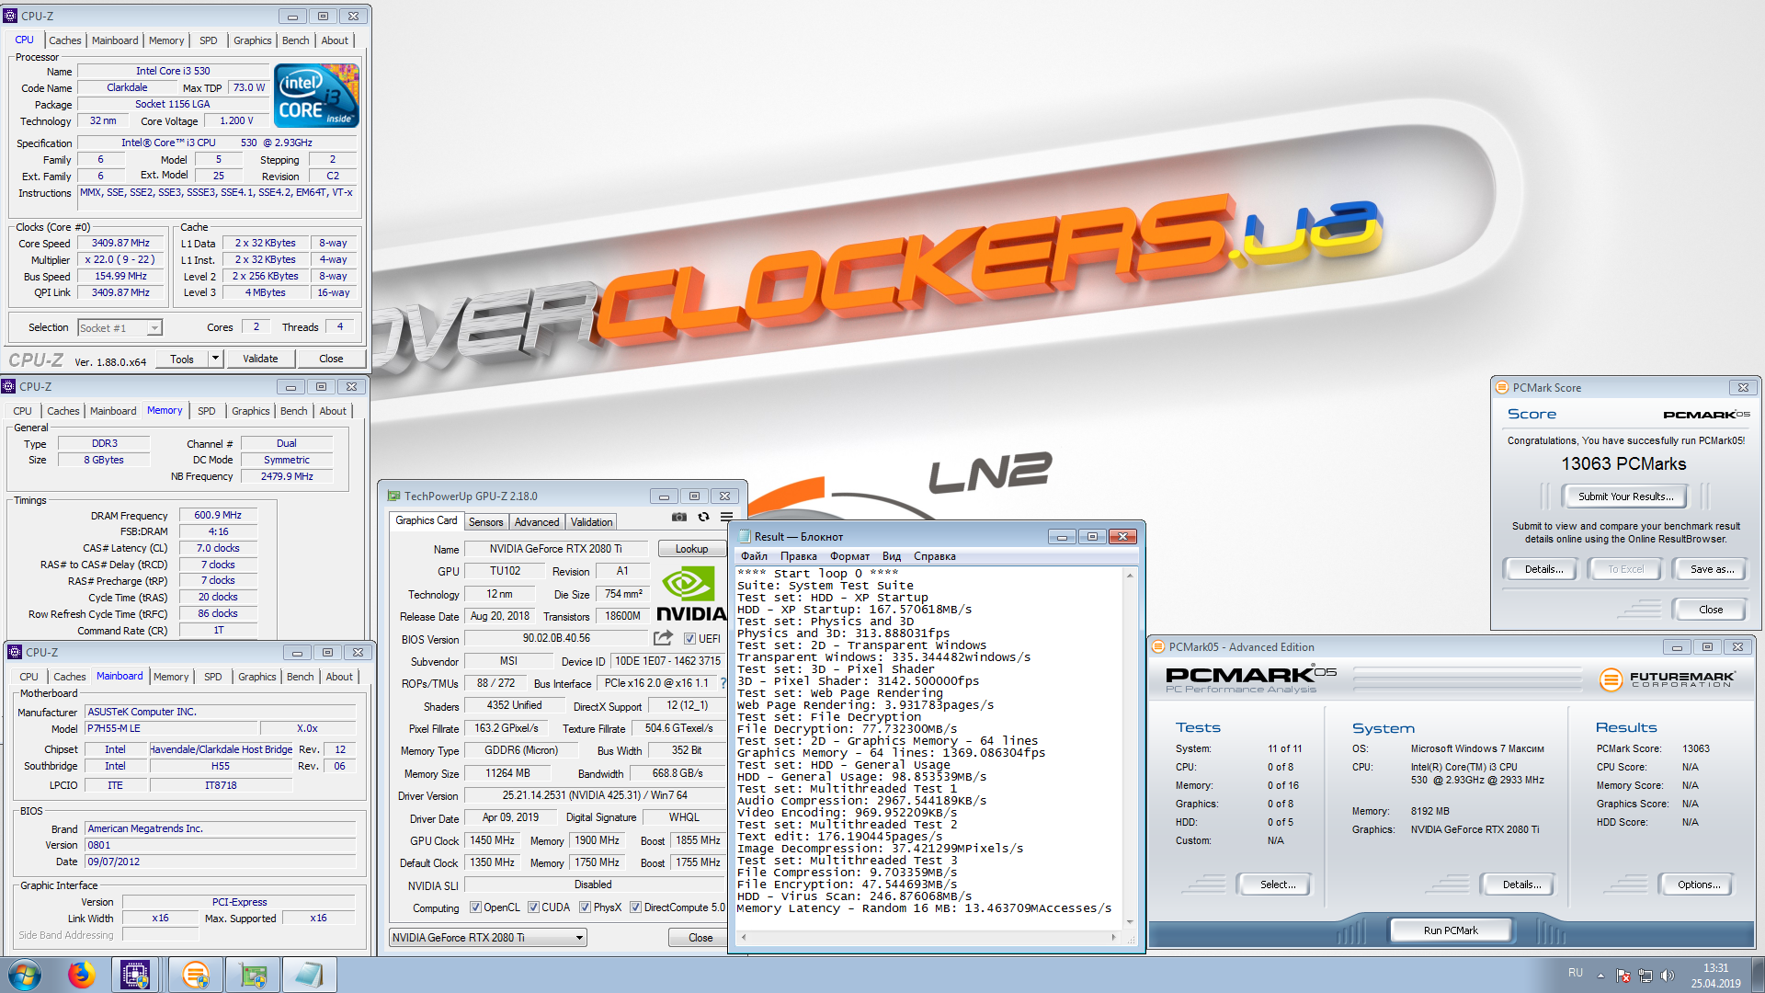Screen dimensions: 1765x993
Task: Click the Details... button in PCMark Score
Action: pyautogui.click(x=1543, y=569)
